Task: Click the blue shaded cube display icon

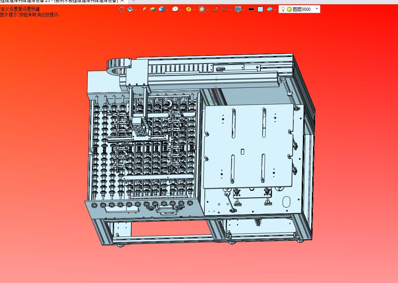Action: click(162, 9)
